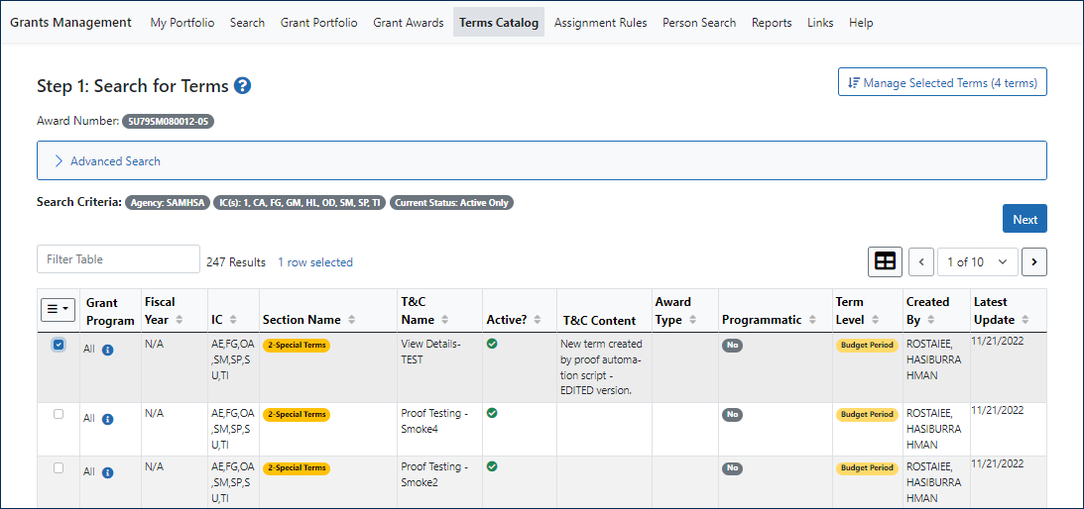
Task: Sort table by Fiscal Year column
Action: pyautogui.click(x=180, y=320)
